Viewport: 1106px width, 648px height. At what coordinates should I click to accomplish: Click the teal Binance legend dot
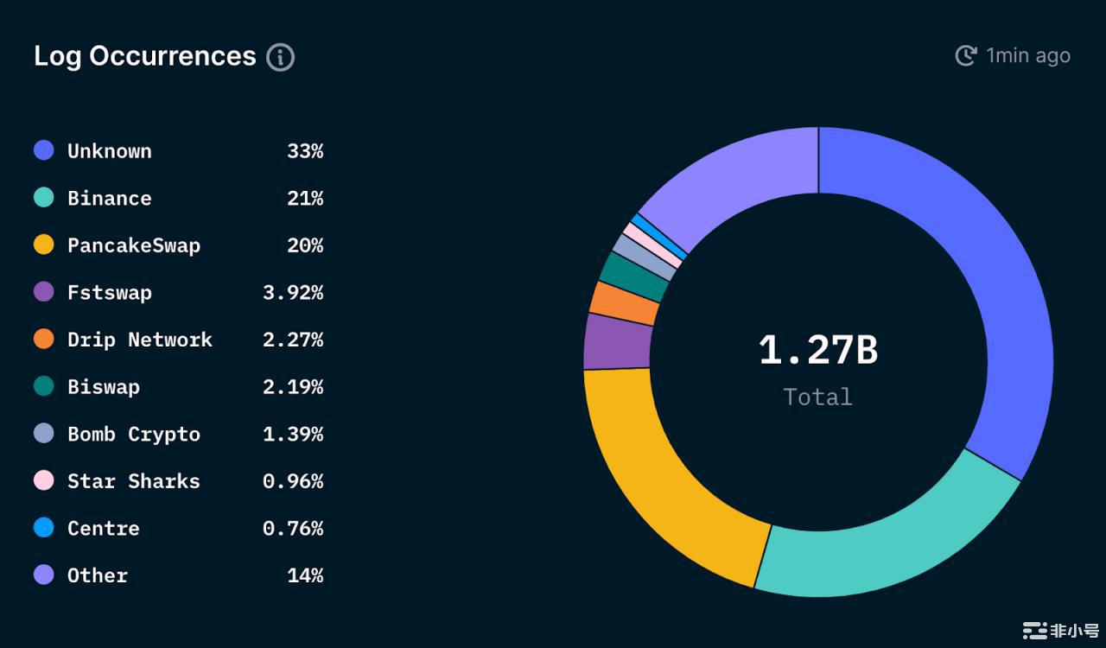coord(44,198)
